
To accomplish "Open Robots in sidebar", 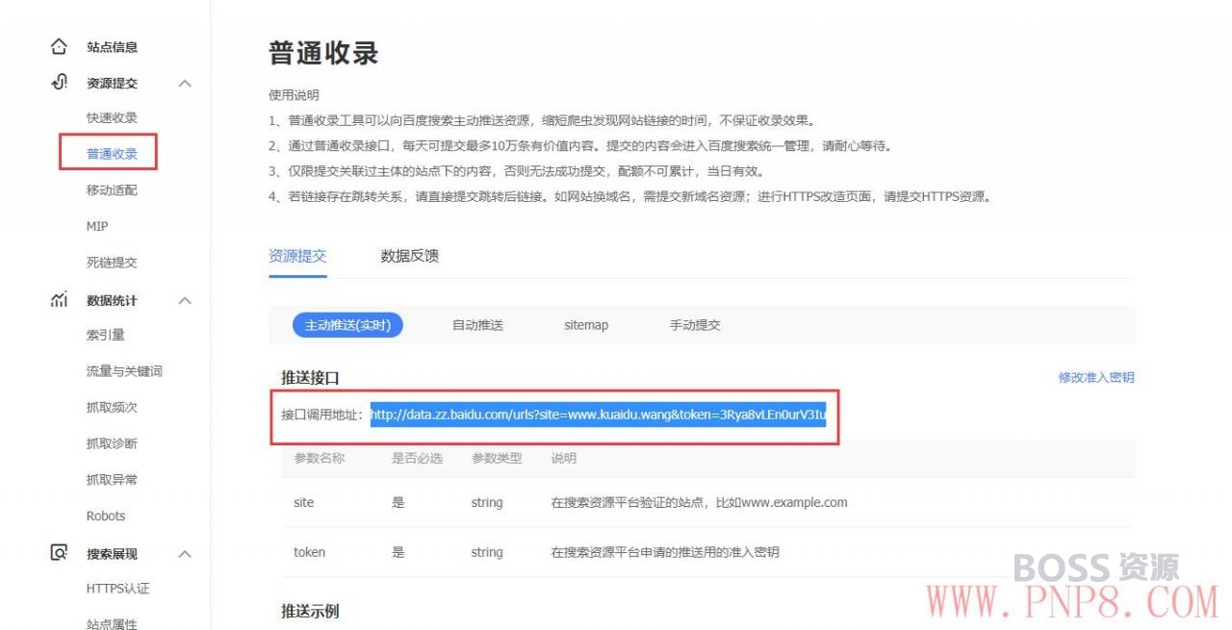I will pos(106,517).
